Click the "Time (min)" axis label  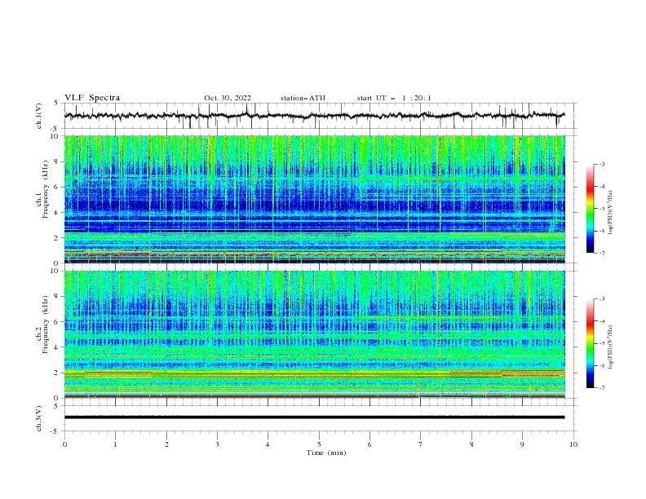coord(326,453)
